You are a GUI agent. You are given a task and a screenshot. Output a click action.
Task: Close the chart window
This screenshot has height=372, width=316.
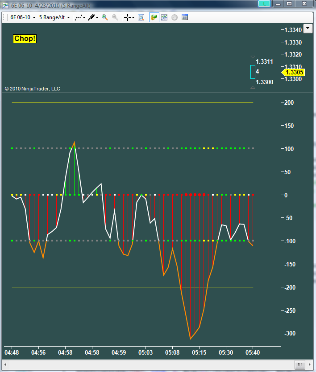coord(304,4)
